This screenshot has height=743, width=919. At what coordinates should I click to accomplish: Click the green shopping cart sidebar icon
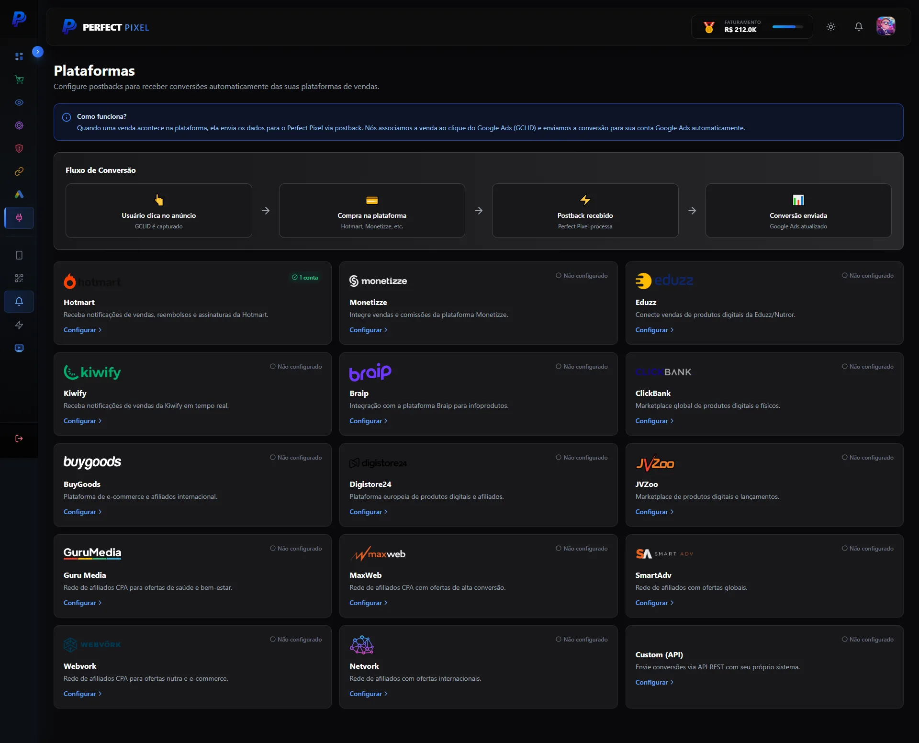click(19, 79)
